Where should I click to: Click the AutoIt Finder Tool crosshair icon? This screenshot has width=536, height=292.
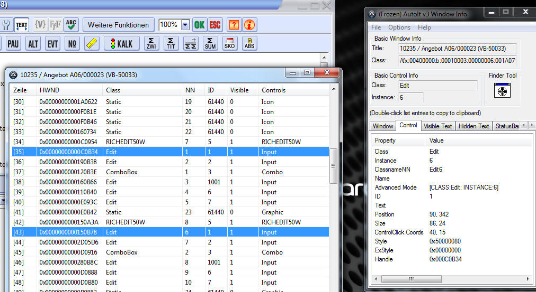pos(502,91)
